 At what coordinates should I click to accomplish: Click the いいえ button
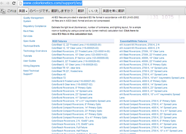point(93,11)
